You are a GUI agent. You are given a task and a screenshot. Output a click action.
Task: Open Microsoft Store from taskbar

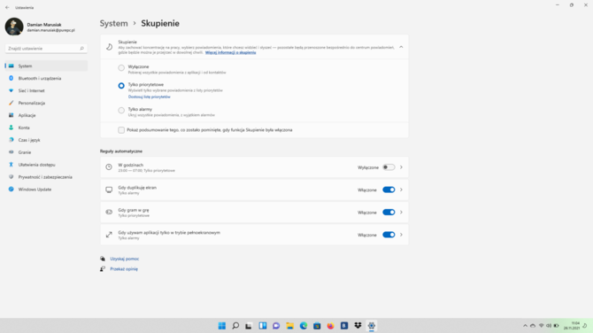coord(317,326)
